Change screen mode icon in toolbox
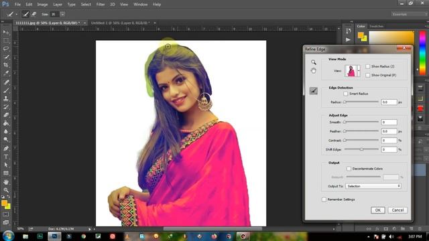Image resolution: width=429 pixels, height=241 pixels. point(6,222)
